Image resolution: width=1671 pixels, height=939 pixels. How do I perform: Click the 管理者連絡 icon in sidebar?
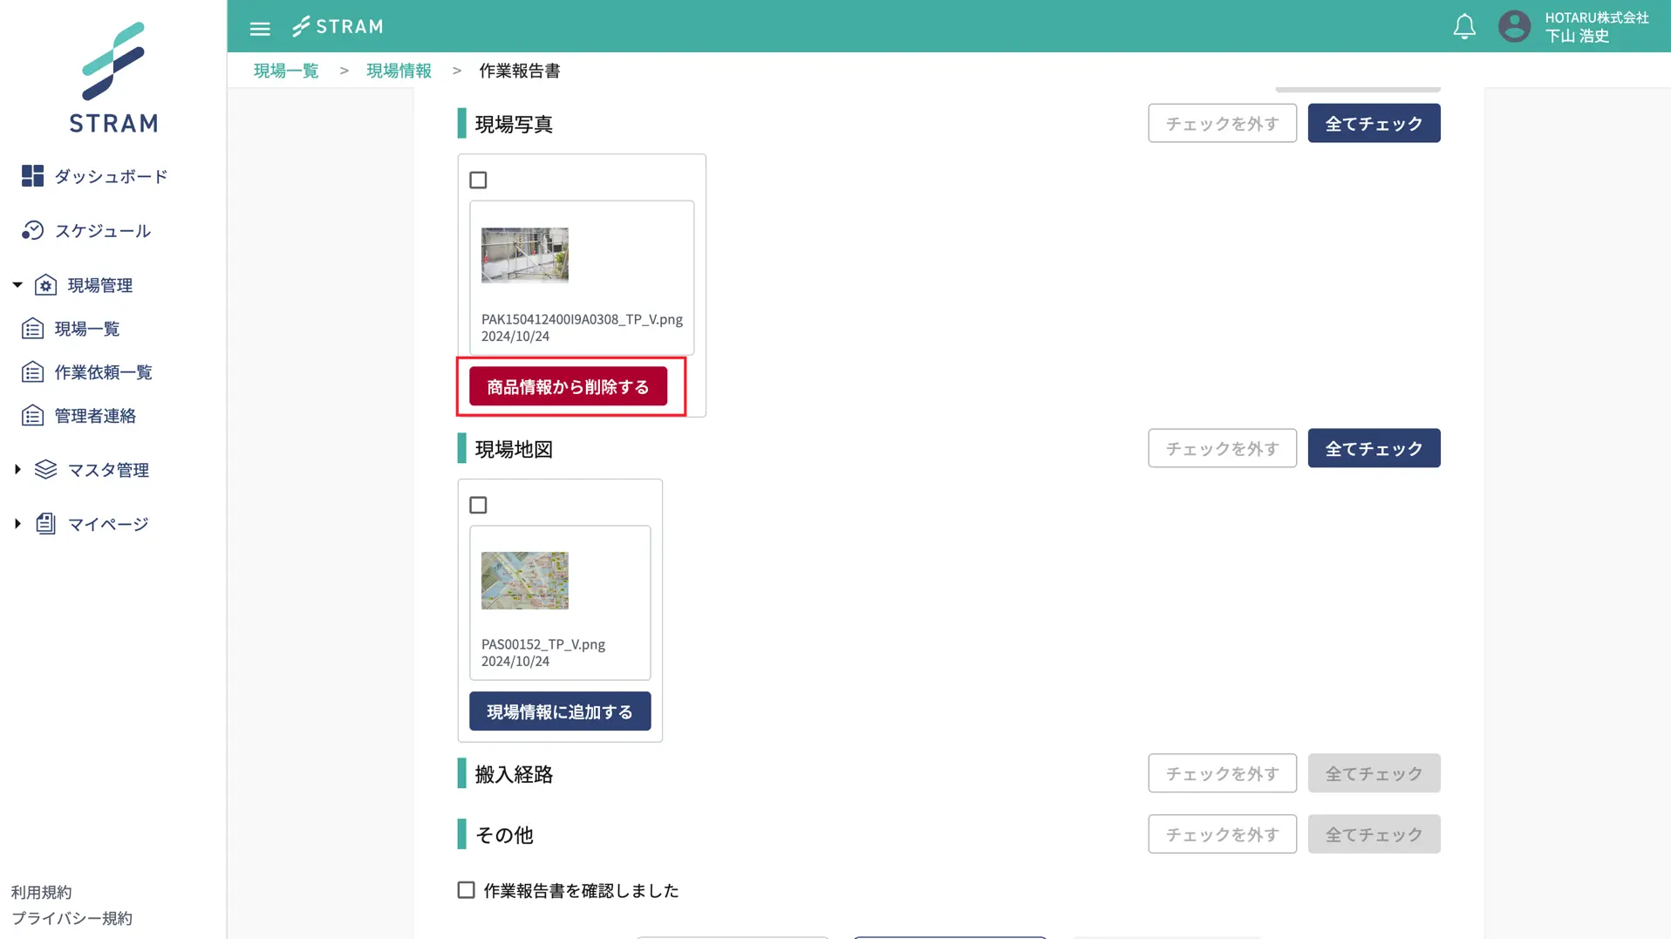[x=32, y=416]
